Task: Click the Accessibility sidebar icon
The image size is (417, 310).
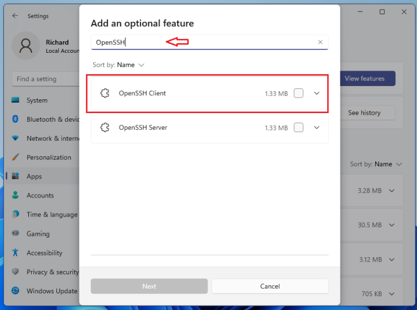Action: (16, 253)
